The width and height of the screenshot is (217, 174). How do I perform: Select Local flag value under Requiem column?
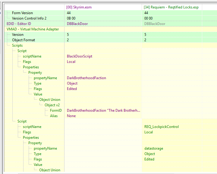(x=149, y=132)
